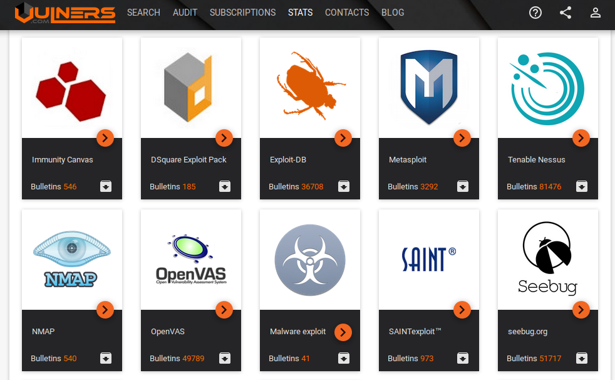The image size is (615, 380).
Task: Click the seebug.org title text
Action: (527, 332)
